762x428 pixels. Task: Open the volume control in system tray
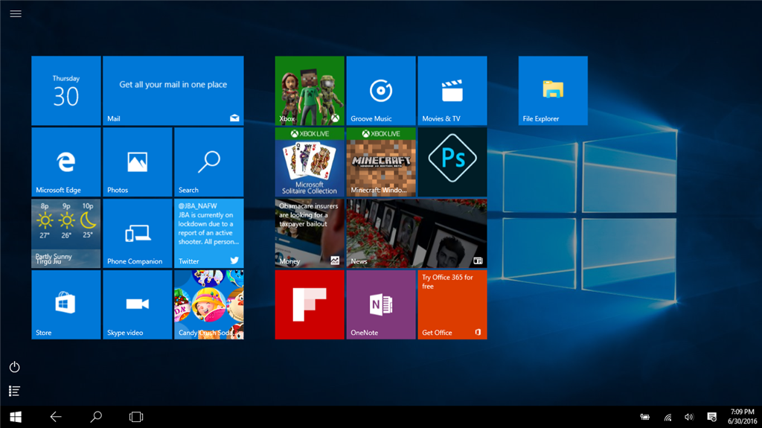click(x=689, y=417)
